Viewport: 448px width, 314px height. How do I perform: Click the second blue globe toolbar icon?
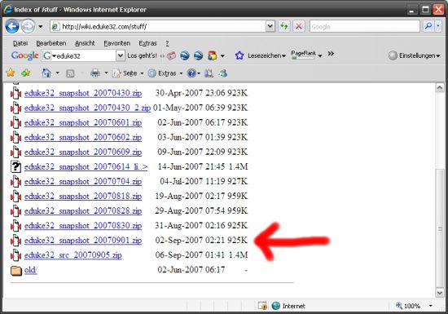coord(198,55)
